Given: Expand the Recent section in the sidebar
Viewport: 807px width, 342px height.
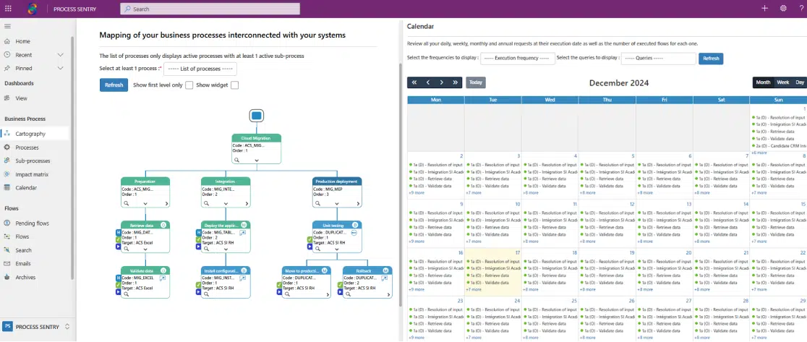Looking at the screenshot, I should [x=61, y=55].
